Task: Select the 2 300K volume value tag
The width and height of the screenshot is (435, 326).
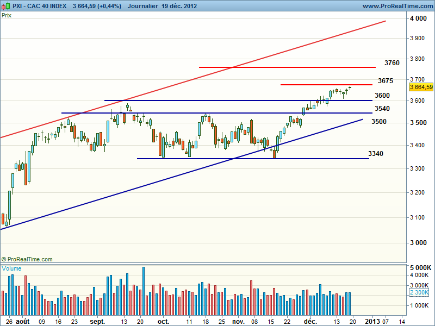Action: 420,293
